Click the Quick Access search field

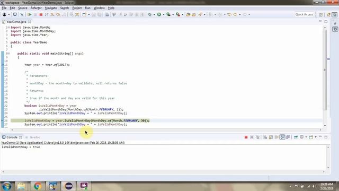[x=304, y=14]
